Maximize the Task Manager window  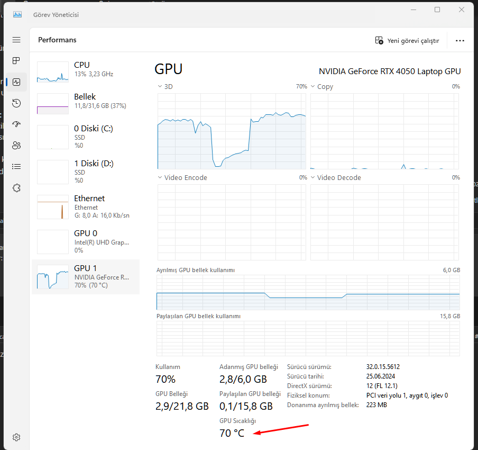437,10
